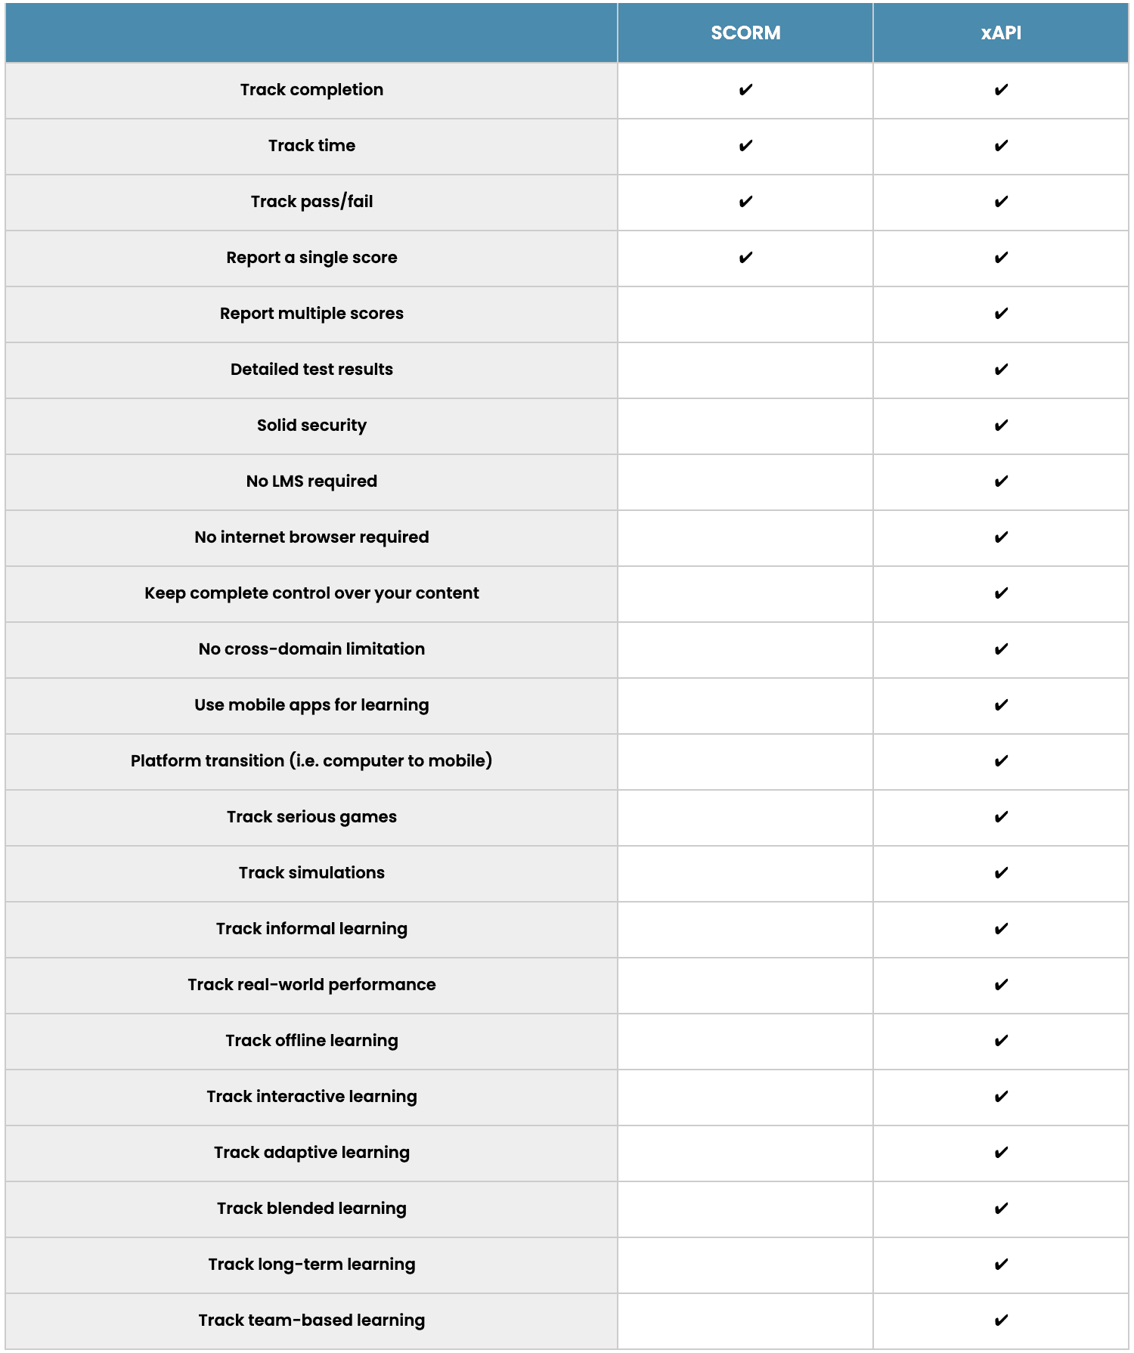Click the SCORM checkmark for Track completion

[745, 90]
